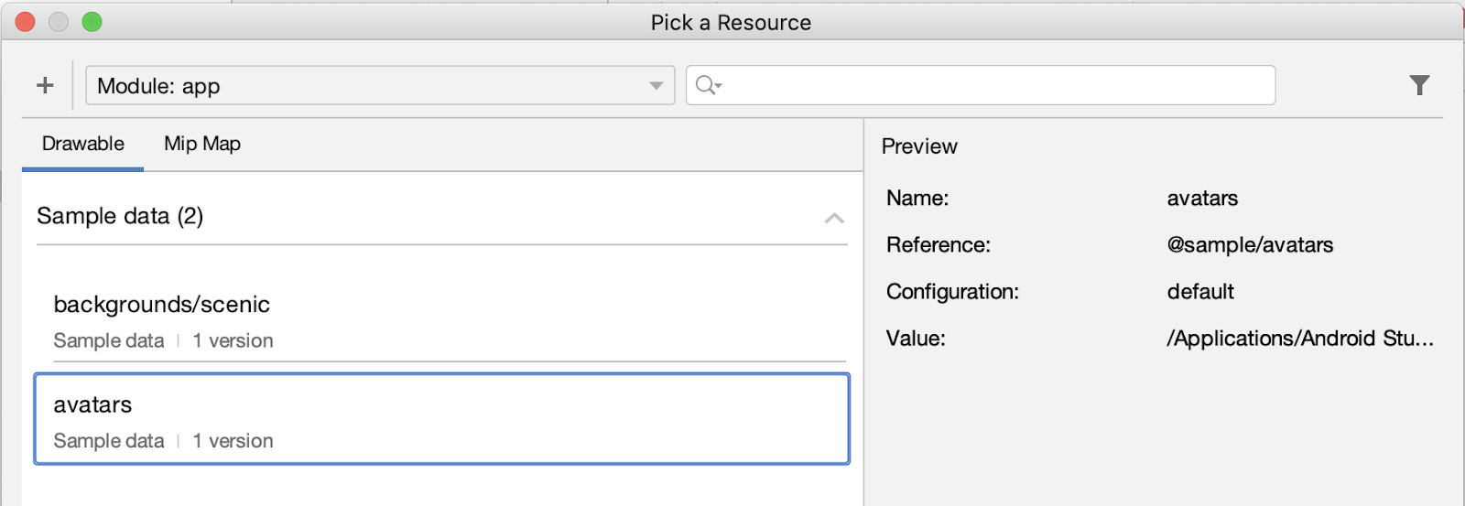The width and height of the screenshot is (1465, 506).
Task: Click the Sample data (2) header
Action: coord(120,216)
